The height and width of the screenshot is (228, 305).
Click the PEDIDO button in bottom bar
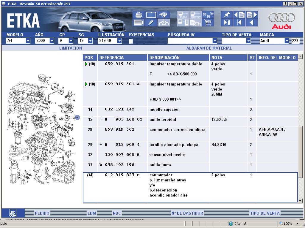(x=42, y=213)
